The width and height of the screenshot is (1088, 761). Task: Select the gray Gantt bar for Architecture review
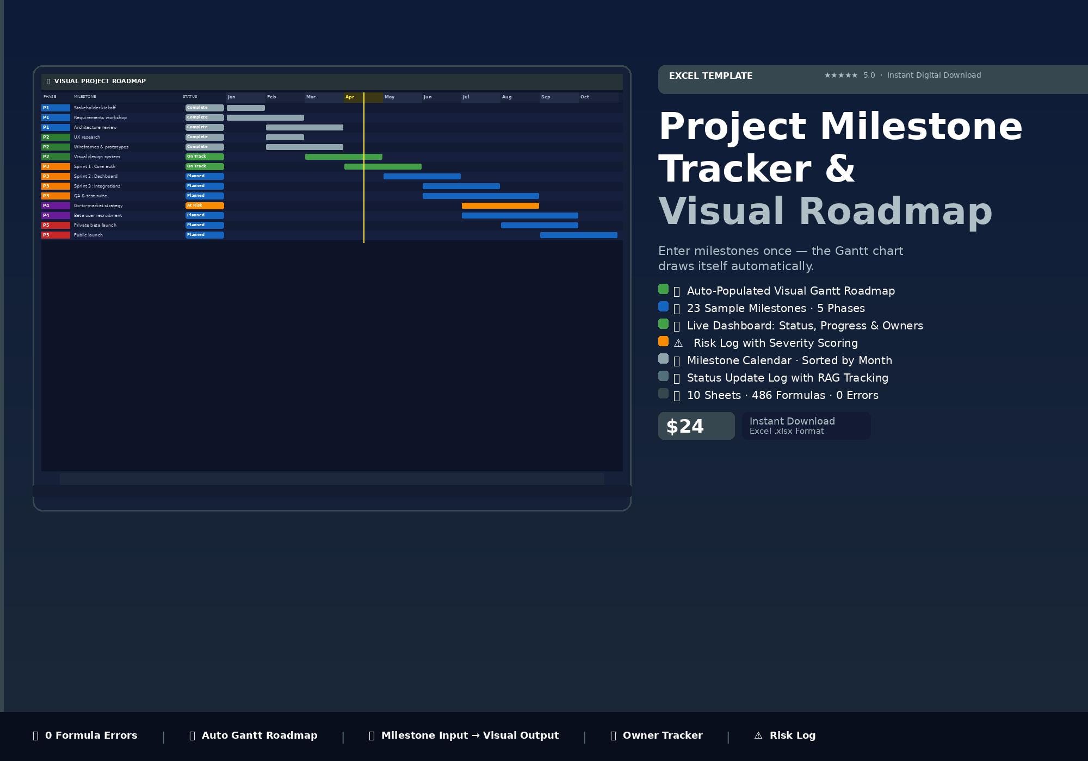(305, 127)
